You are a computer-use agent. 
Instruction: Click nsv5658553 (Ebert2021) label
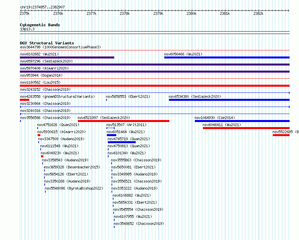128,96
